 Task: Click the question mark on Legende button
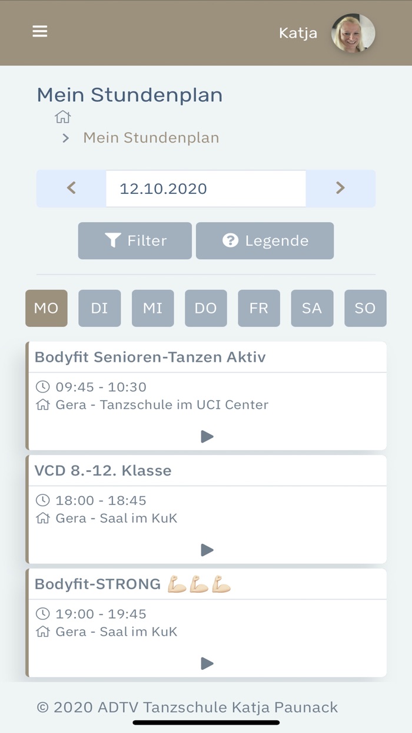(x=230, y=240)
